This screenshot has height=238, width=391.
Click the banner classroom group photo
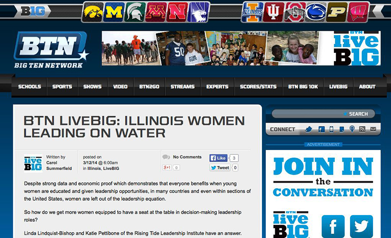click(237, 48)
